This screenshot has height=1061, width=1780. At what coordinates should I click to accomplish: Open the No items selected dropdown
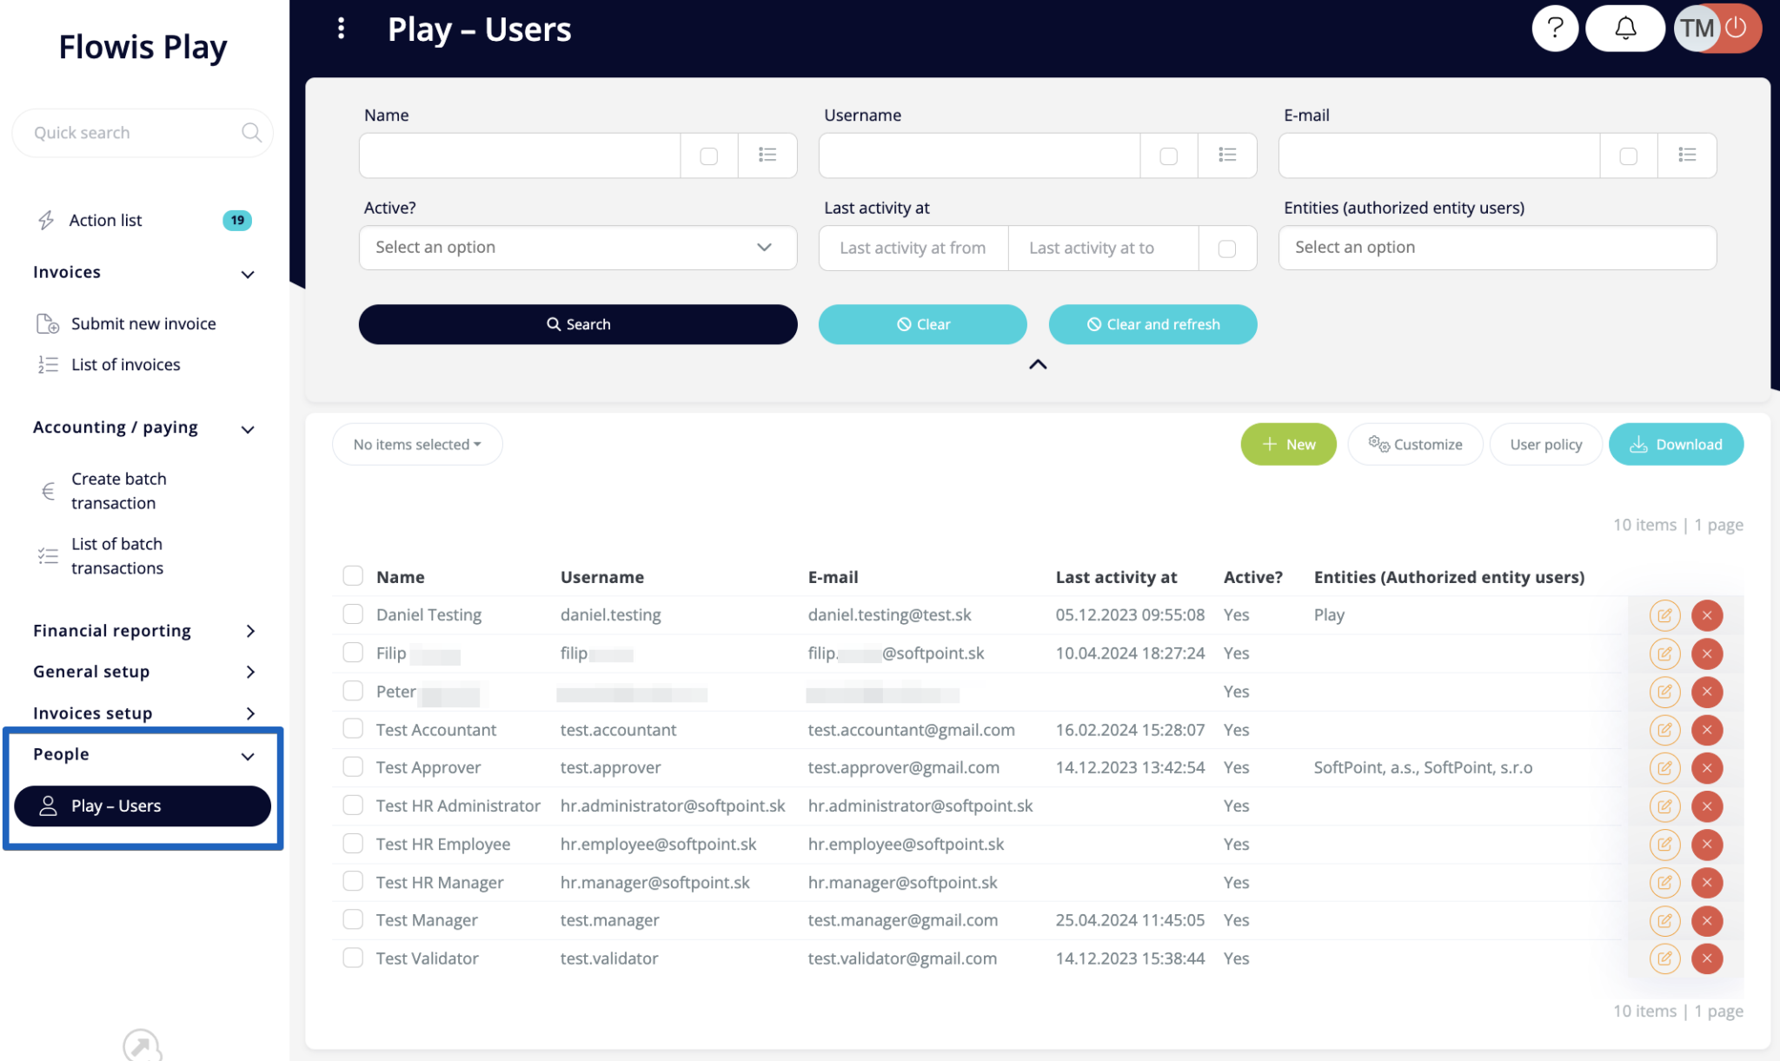point(417,445)
